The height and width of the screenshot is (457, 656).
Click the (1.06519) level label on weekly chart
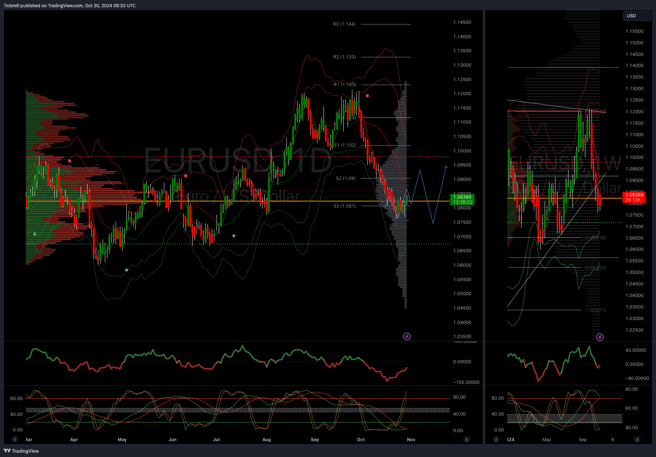(x=595, y=238)
